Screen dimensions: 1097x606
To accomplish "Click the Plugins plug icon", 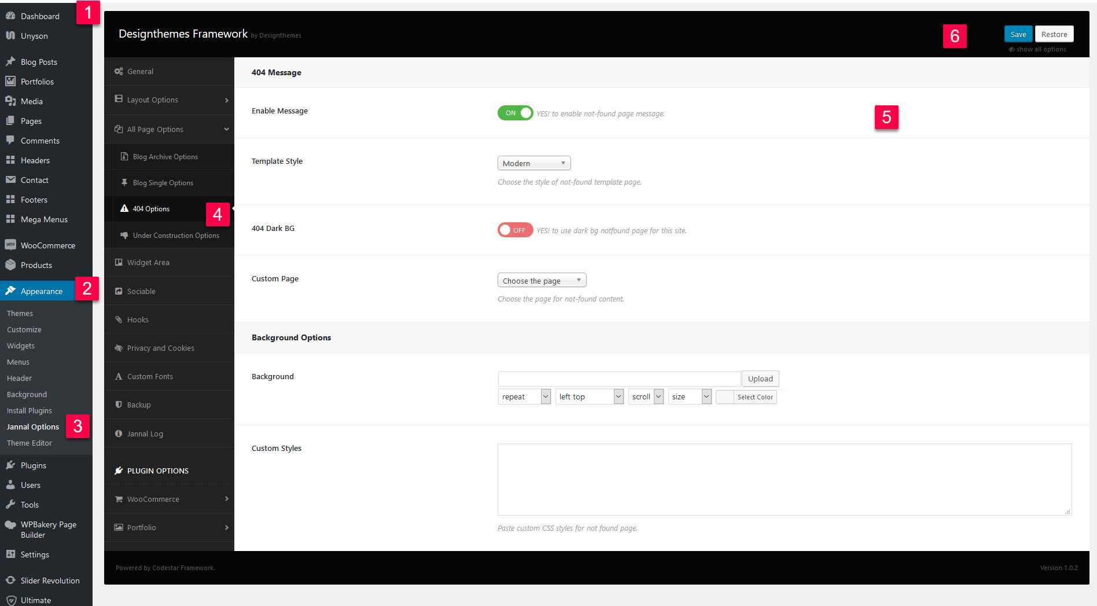I will pos(10,465).
